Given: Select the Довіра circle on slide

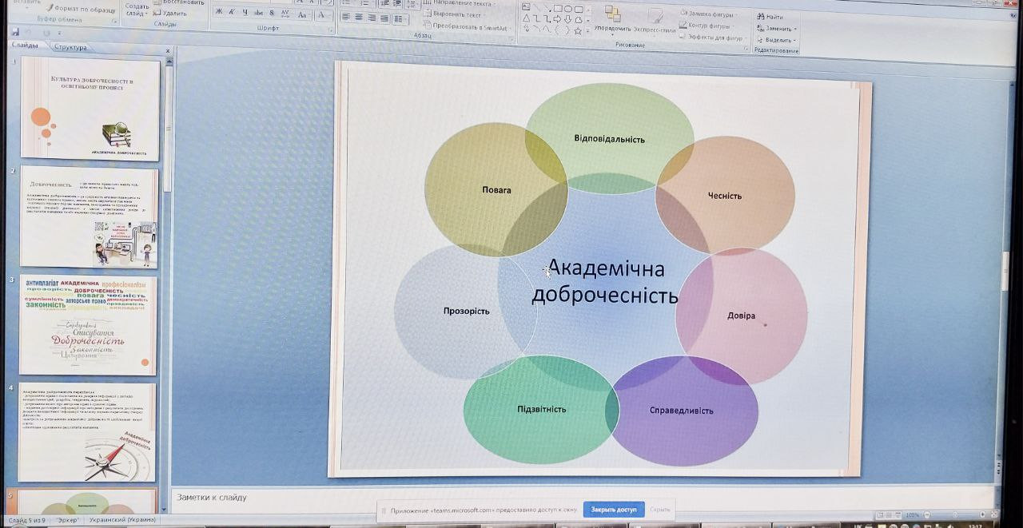Looking at the screenshot, I should tap(741, 316).
